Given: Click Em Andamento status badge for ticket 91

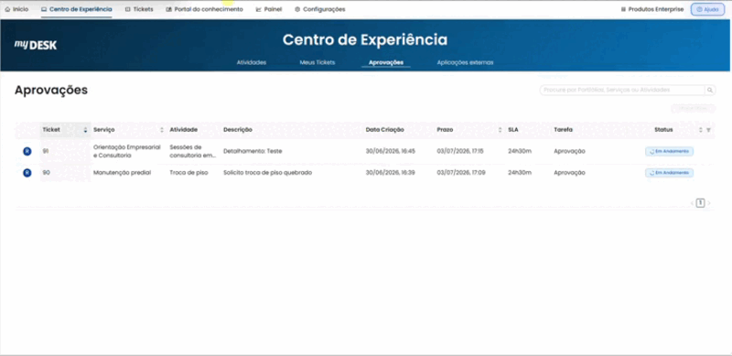Looking at the screenshot, I should (669, 151).
